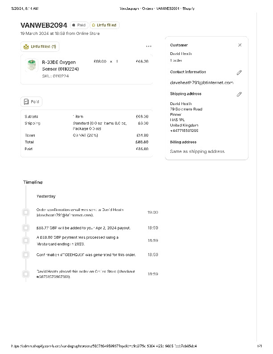Open the oxygen sensor product thumbnail
Screen dimensions: 273x354
click(31, 65)
